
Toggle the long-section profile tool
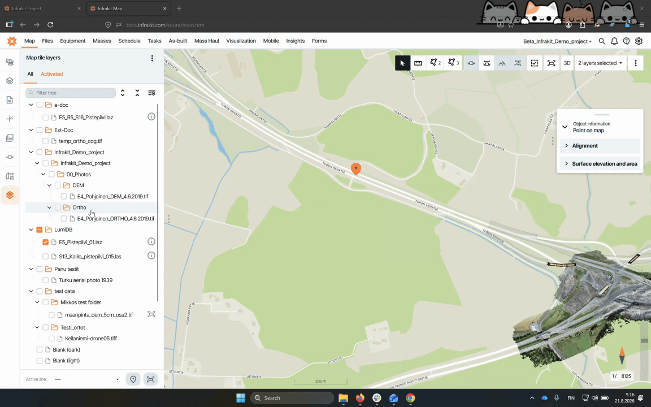[502, 63]
